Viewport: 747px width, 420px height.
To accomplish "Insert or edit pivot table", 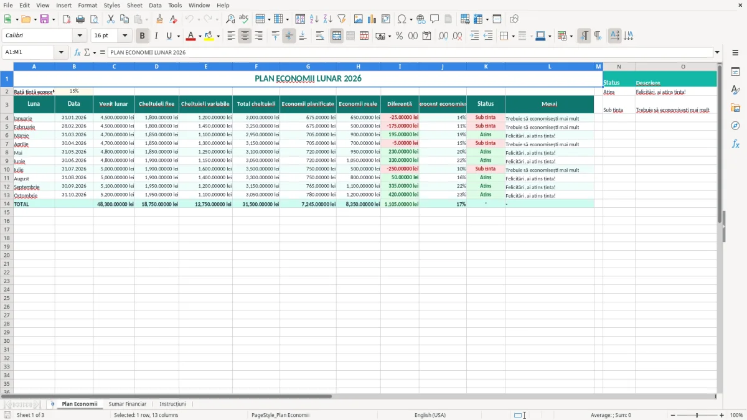I will click(386, 19).
